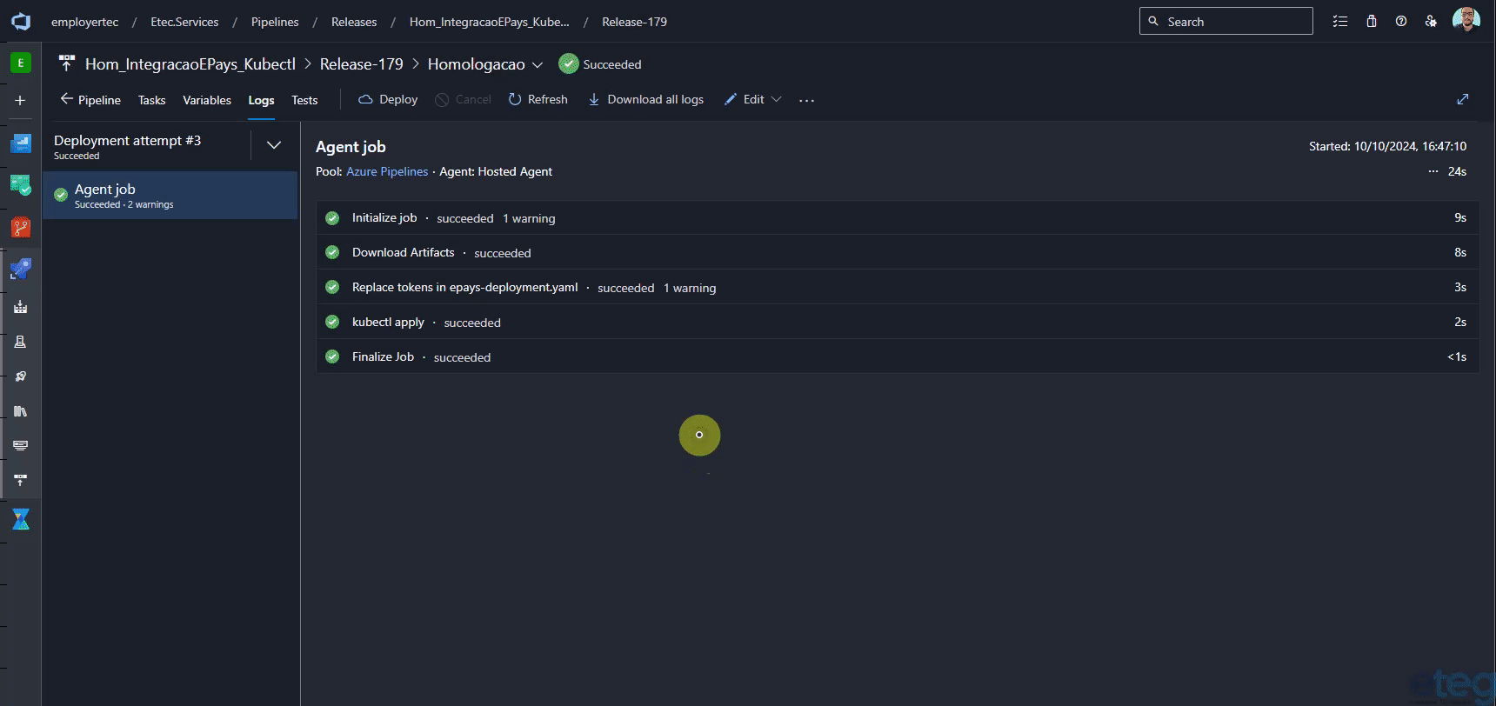
Task: Click Download all logs
Action: pos(645,100)
